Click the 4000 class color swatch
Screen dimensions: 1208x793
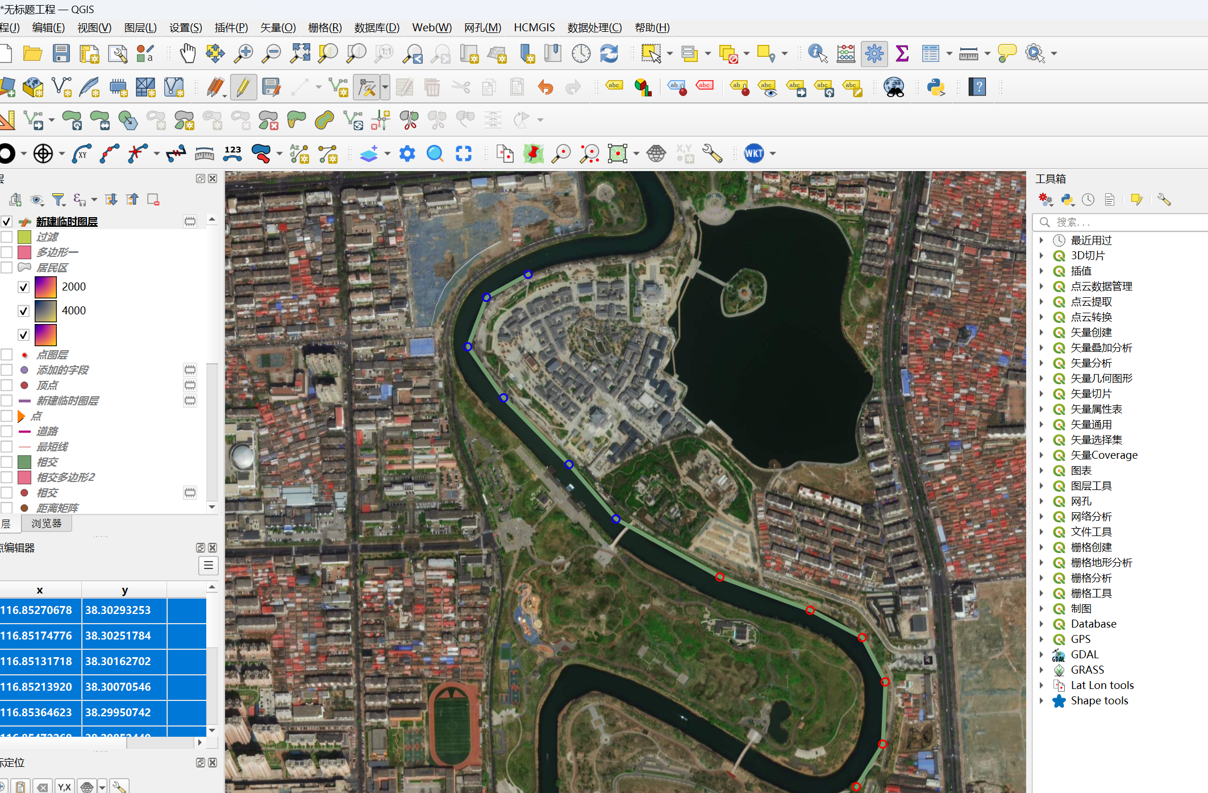pos(45,311)
